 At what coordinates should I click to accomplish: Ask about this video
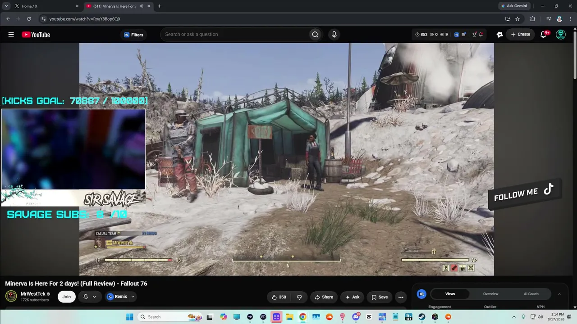click(352, 297)
